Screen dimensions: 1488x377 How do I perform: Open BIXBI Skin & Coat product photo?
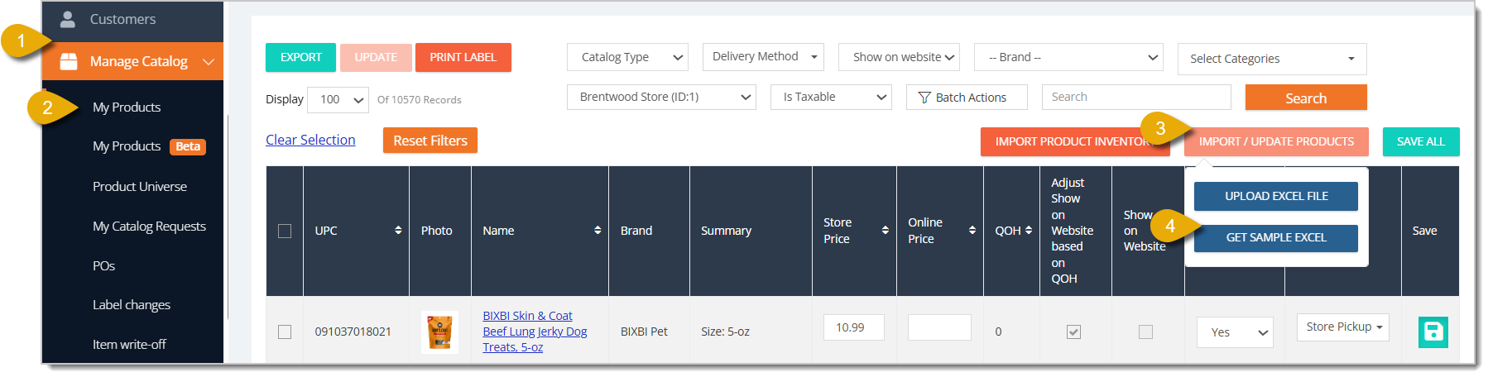tap(439, 332)
